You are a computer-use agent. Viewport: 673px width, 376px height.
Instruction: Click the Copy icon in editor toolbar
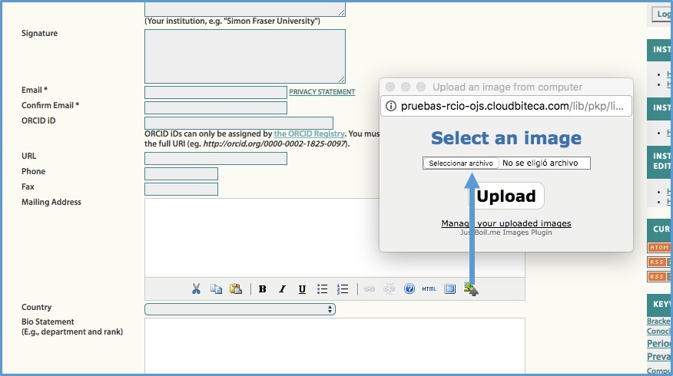(x=216, y=289)
